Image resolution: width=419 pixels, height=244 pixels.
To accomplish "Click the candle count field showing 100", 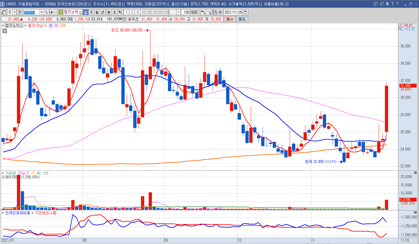I will click(x=185, y=12).
